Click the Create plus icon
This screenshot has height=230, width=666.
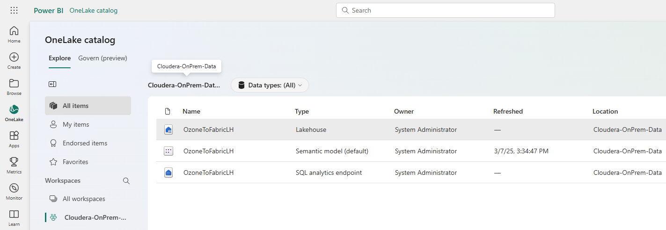tap(14, 60)
